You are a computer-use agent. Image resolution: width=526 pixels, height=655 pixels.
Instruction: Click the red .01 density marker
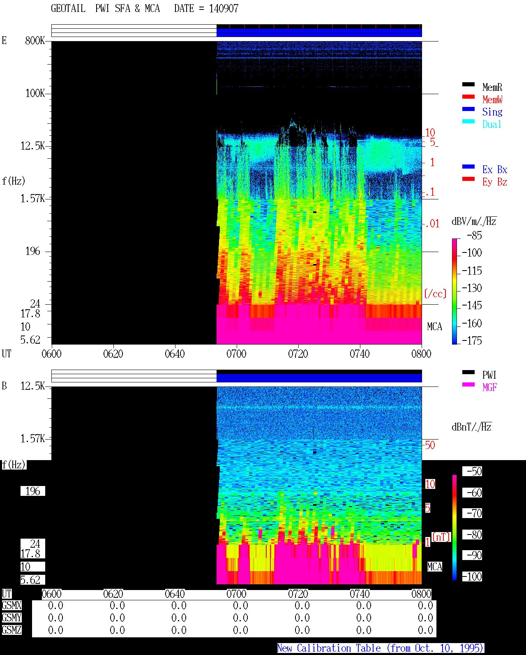click(432, 224)
